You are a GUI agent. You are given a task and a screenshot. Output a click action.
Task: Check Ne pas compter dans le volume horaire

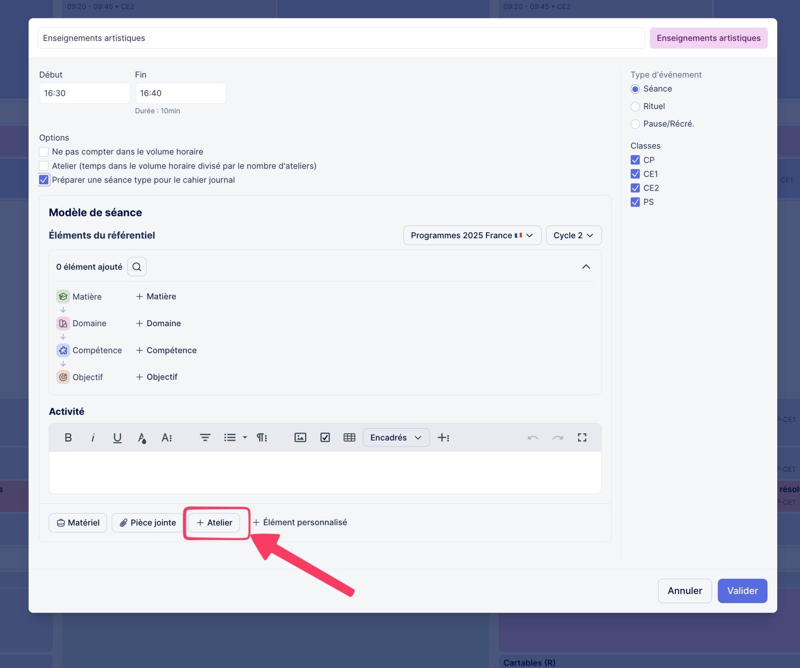[x=44, y=152]
